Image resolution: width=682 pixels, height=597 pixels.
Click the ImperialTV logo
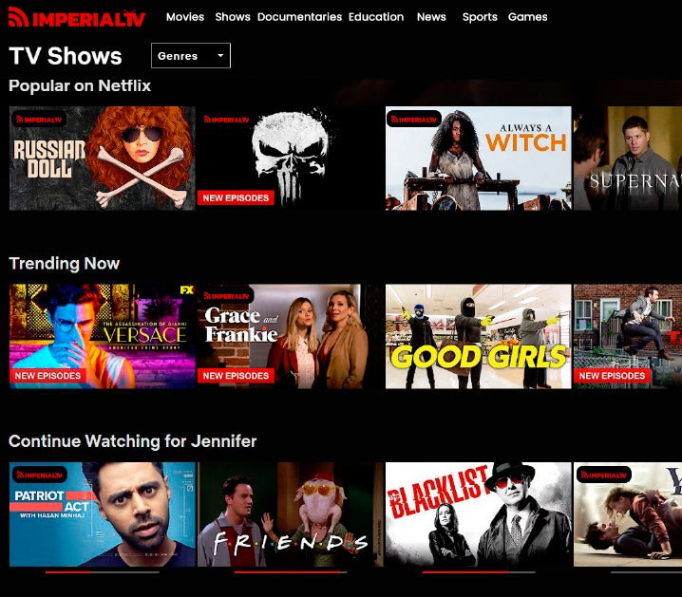point(77,17)
